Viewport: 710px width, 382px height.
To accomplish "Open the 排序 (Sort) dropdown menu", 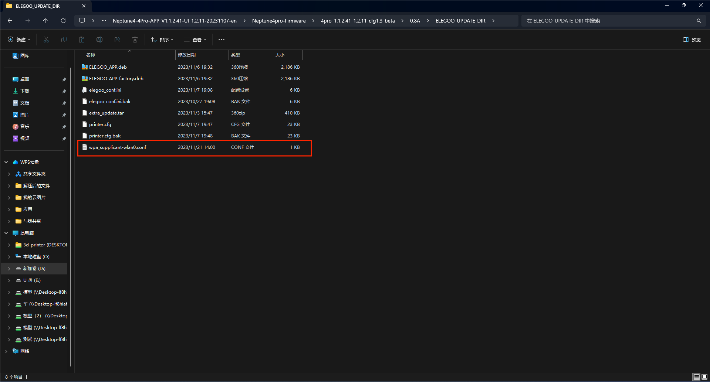I will pos(162,40).
